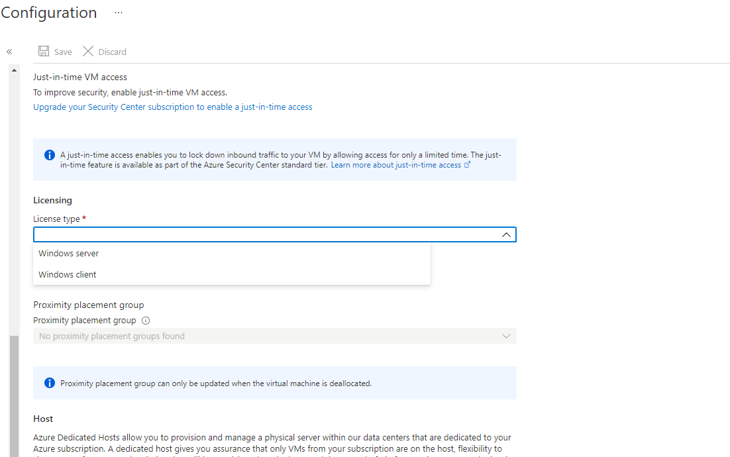The image size is (730, 457).
Task: Open the ellipsis menu beside Configuration title
Action: [x=119, y=13]
